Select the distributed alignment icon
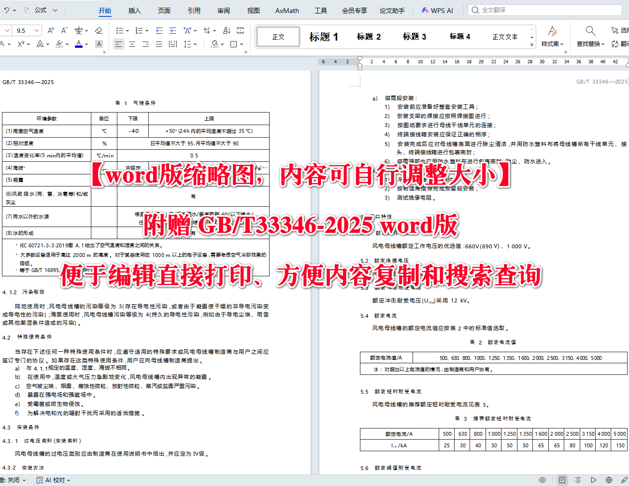 click(172, 43)
